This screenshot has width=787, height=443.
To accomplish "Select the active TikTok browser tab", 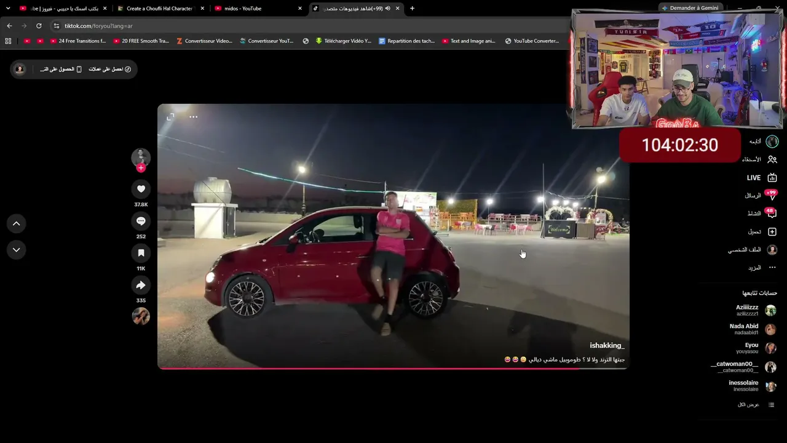I will tap(355, 9).
